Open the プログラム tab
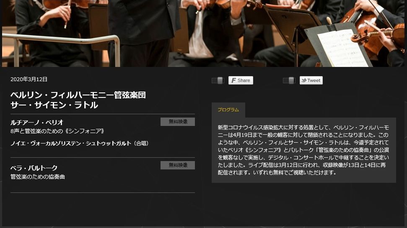Image resolution: width=407 pixels, height=228 pixels. pyautogui.click(x=228, y=110)
